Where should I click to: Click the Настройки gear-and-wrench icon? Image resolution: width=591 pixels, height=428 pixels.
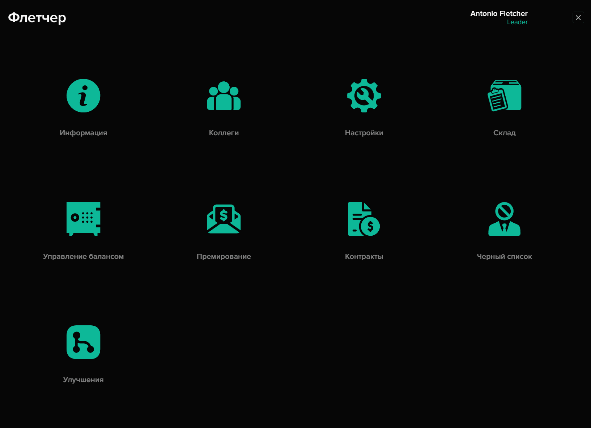tap(364, 96)
